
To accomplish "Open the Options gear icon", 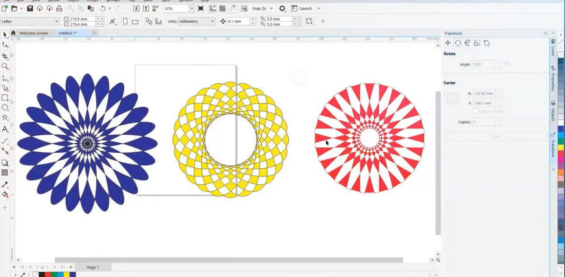I will tap(282, 9).
